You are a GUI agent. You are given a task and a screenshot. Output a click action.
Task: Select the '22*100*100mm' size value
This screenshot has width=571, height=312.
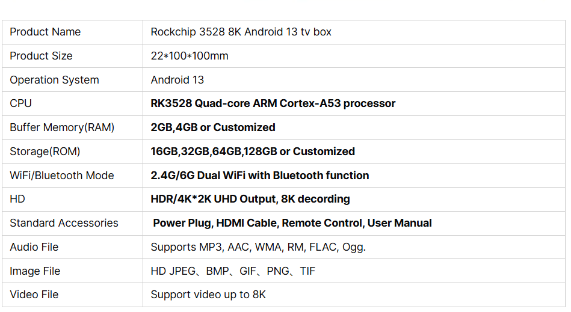190,56
